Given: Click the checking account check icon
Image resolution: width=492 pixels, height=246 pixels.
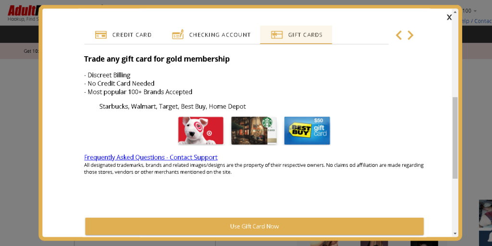Looking at the screenshot, I should pyautogui.click(x=178, y=35).
